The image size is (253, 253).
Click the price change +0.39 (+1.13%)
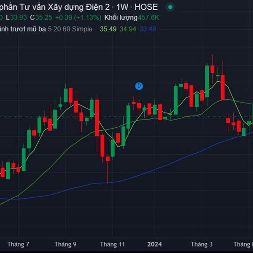78,18
